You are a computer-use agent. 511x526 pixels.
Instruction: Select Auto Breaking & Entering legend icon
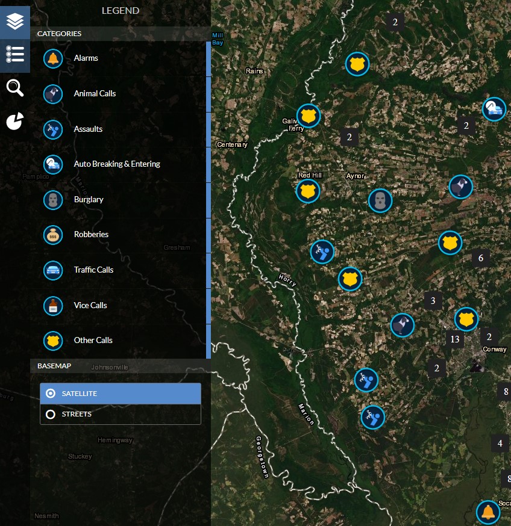53,164
